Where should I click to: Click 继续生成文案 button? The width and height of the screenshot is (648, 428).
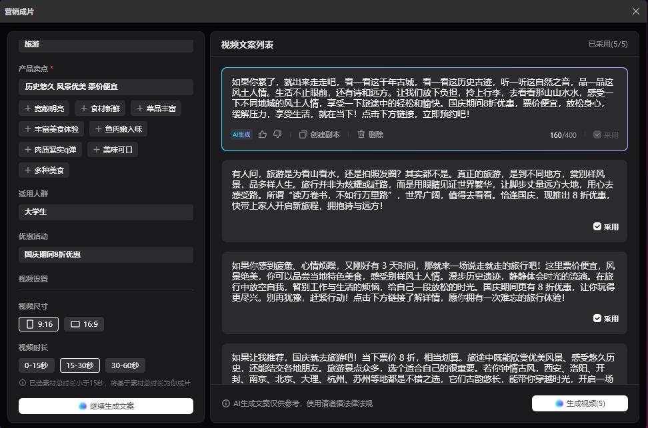point(106,406)
